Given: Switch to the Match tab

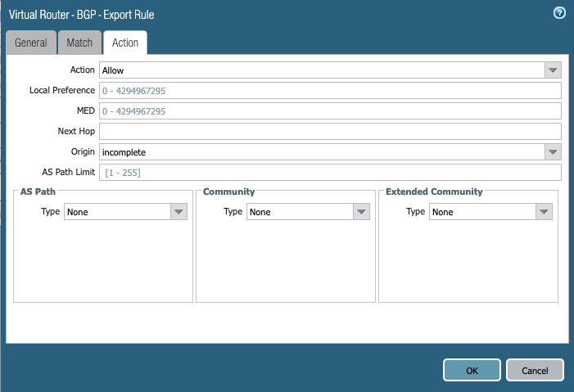Looking at the screenshot, I should click(79, 43).
